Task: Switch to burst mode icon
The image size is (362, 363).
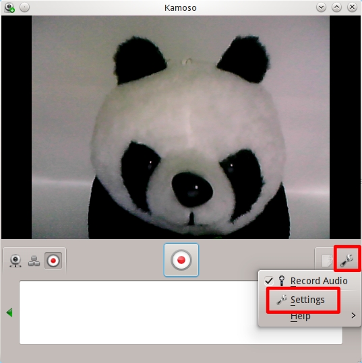Action: coord(34,261)
